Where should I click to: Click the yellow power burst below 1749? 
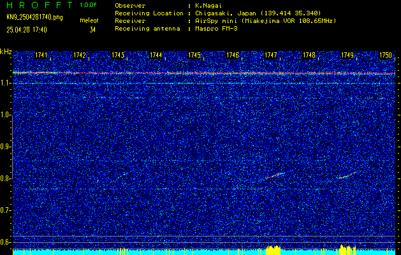pyautogui.click(x=347, y=250)
